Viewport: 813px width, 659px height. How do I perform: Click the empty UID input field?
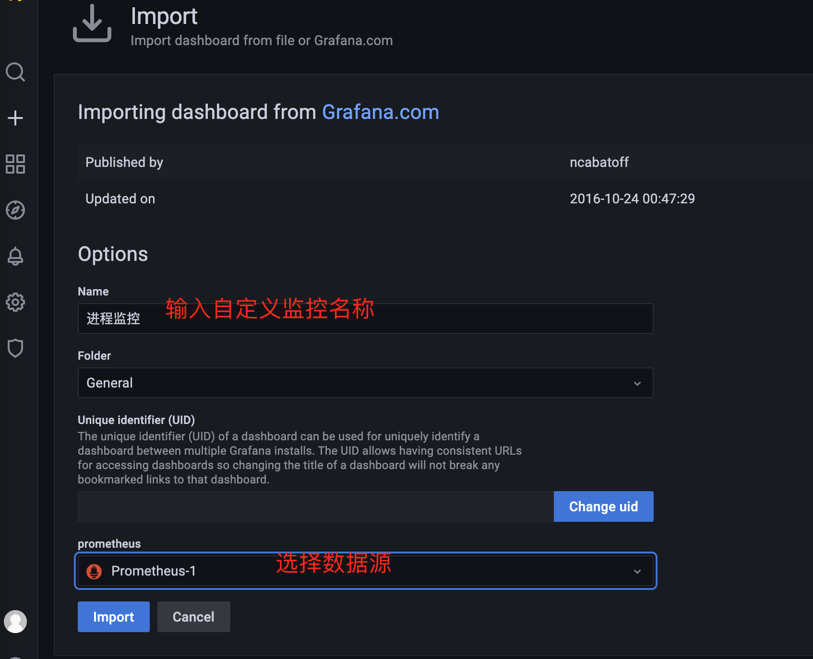pyautogui.click(x=316, y=506)
